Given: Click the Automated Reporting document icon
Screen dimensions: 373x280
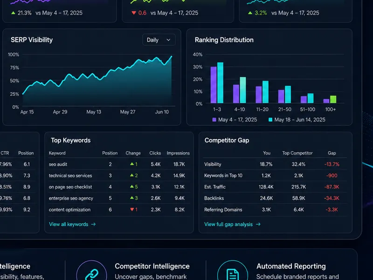Looking at the screenshot, I should [233, 274].
